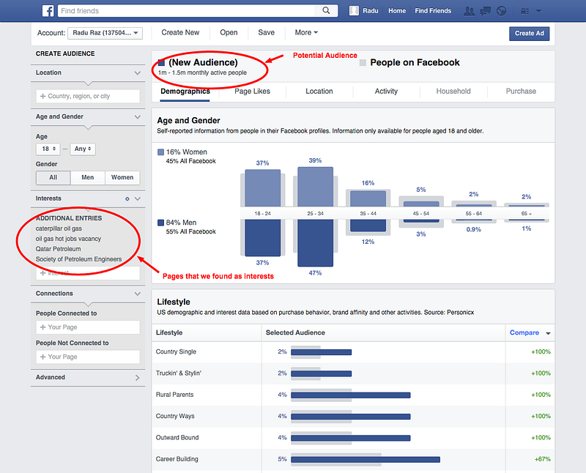Click the privacy shortcuts lock icon
The width and height of the screenshot is (586, 473).
click(x=524, y=11)
